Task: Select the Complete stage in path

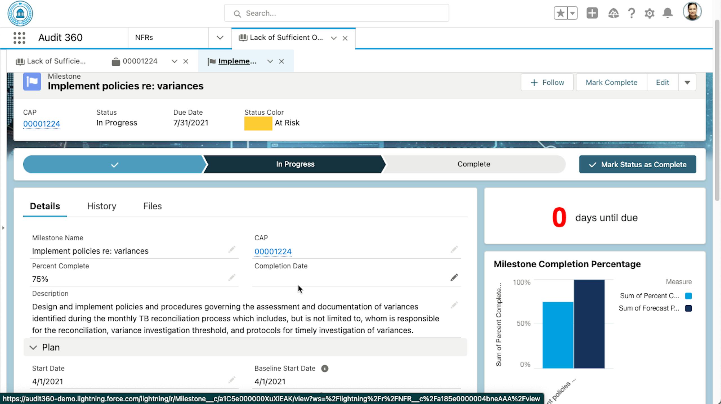Action: click(474, 164)
